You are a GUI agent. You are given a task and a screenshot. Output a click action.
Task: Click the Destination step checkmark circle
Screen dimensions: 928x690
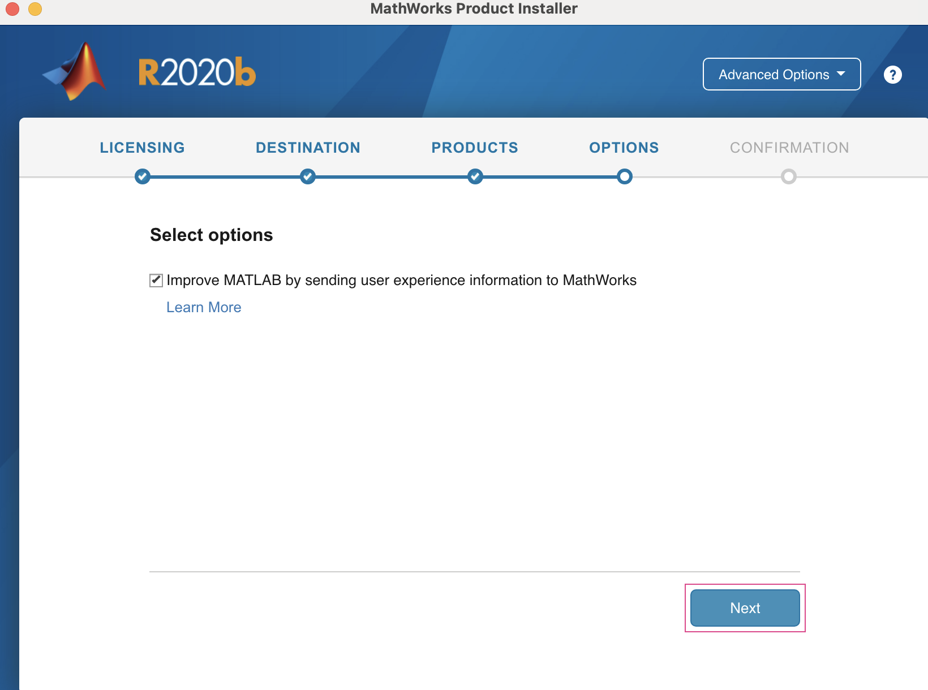pos(308,176)
